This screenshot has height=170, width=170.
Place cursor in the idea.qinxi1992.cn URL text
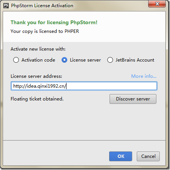pos(40,86)
